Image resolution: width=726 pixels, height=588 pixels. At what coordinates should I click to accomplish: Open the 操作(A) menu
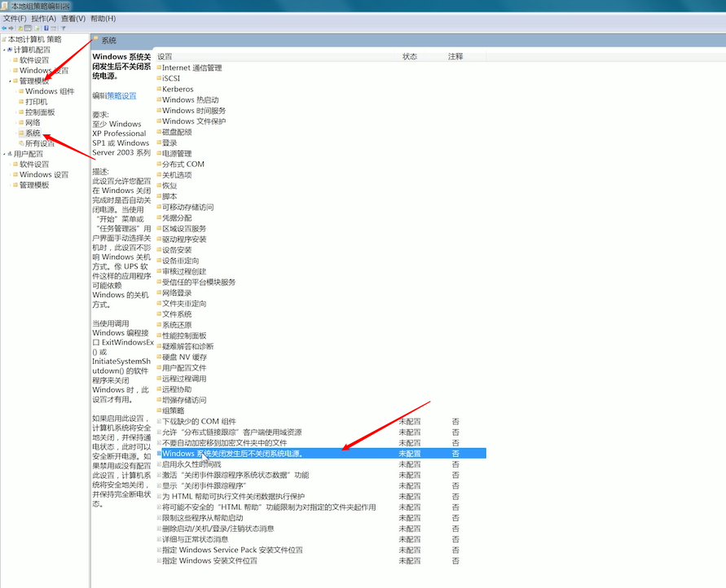coord(43,19)
